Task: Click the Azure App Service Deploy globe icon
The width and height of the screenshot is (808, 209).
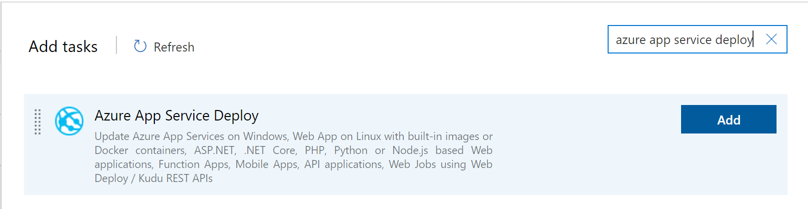Action: [69, 121]
